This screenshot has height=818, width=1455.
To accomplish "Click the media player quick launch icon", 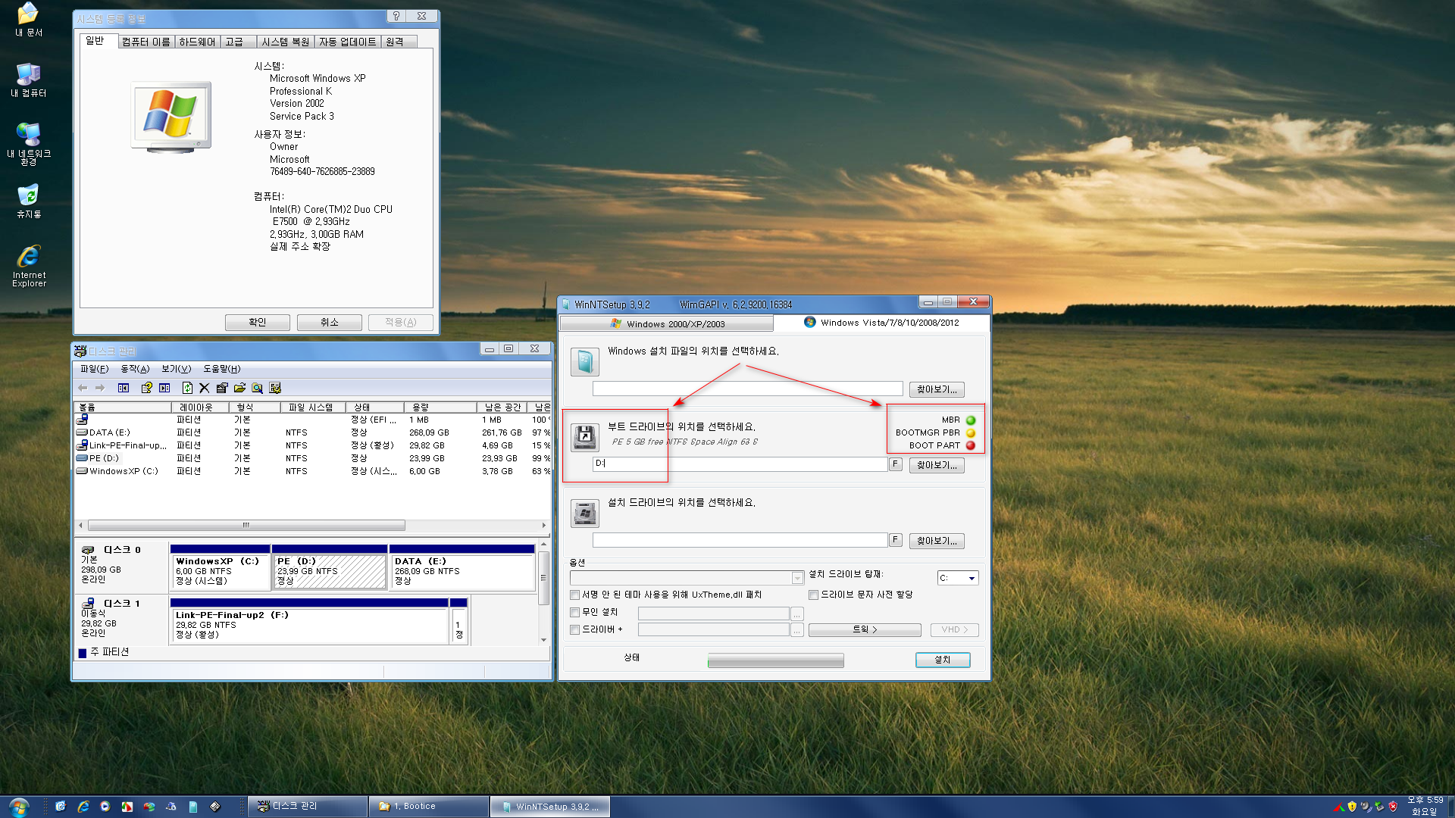I will (x=105, y=807).
